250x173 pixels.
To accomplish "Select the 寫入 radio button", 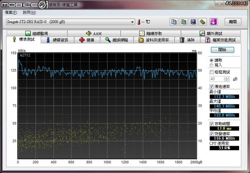I will [x=212, y=65].
